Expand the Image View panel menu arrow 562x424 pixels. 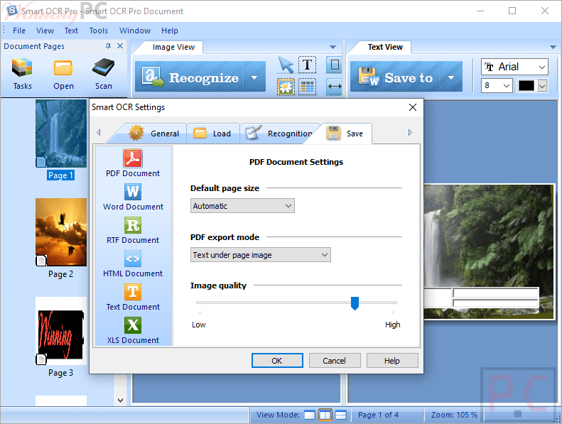pyautogui.click(x=333, y=47)
